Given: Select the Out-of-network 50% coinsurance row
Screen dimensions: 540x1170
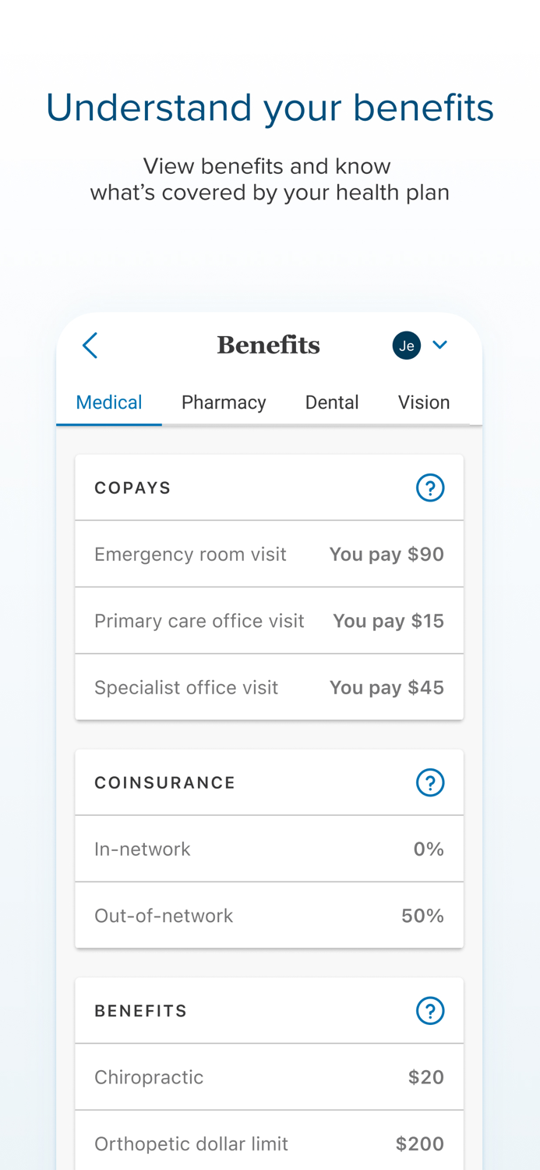Looking at the screenshot, I should [270, 914].
